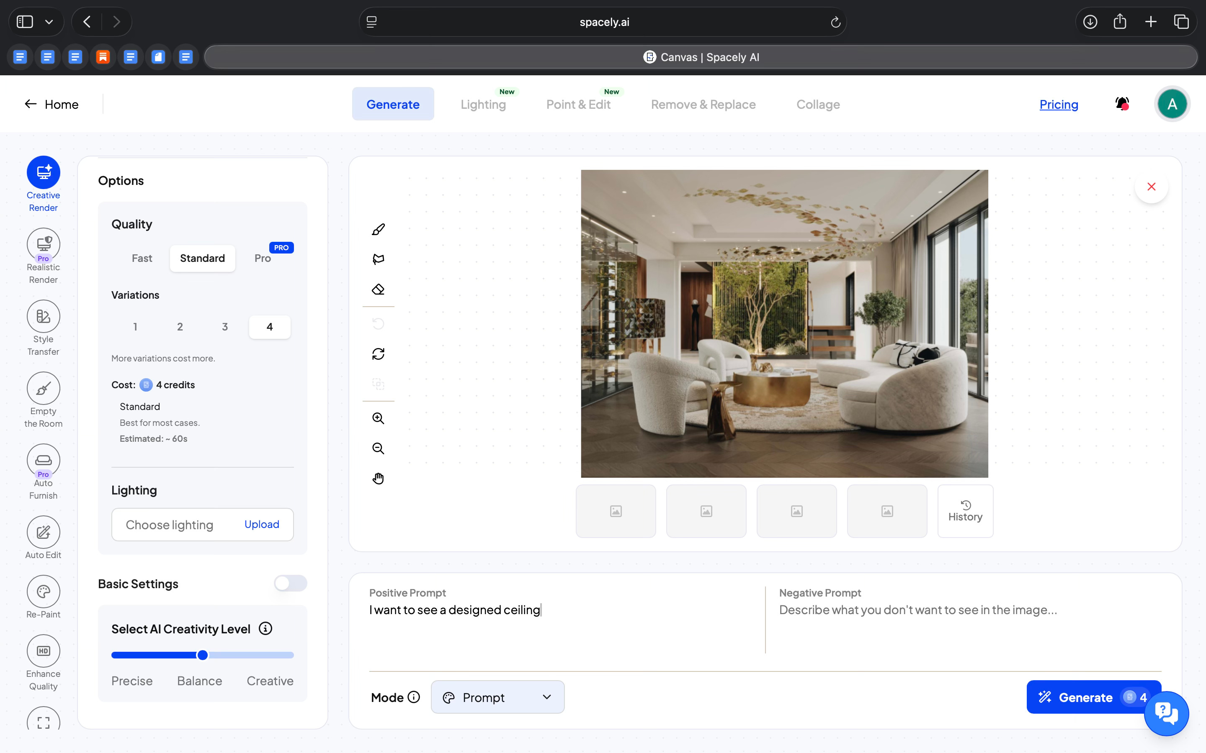Select the eraser tool

[378, 289]
